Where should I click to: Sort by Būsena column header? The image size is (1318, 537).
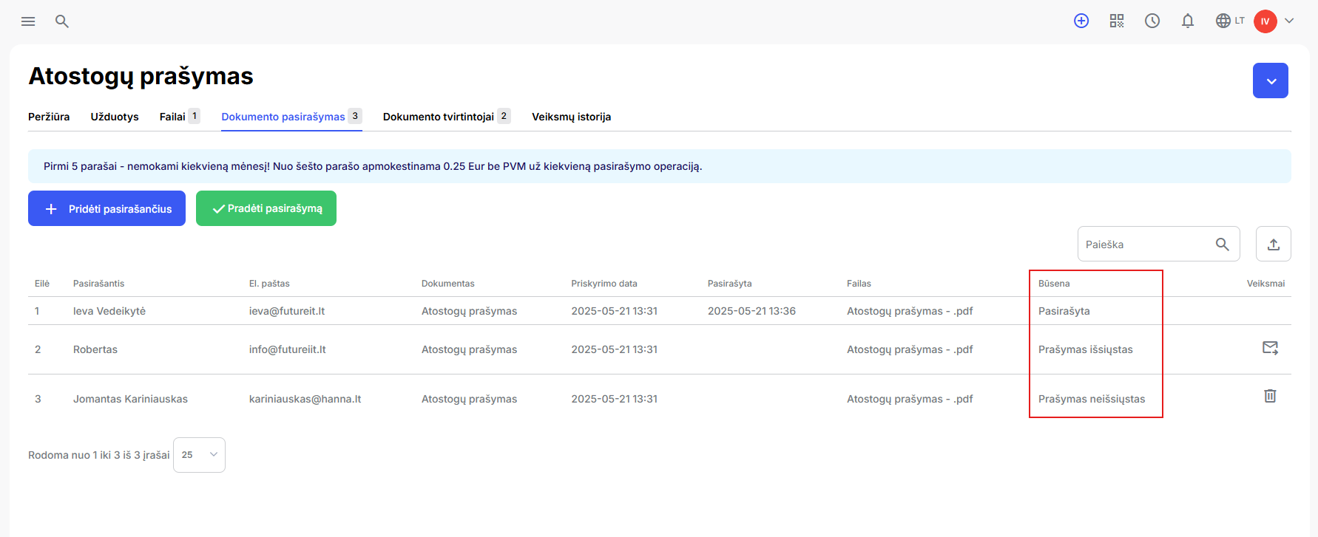(x=1054, y=284)
